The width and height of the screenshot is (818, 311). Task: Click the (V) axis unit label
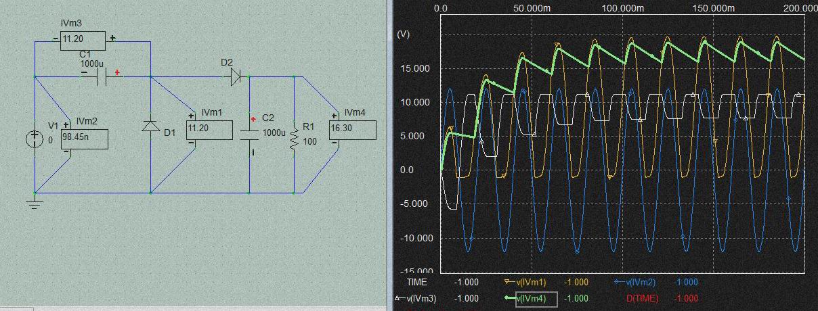[403, 34]
